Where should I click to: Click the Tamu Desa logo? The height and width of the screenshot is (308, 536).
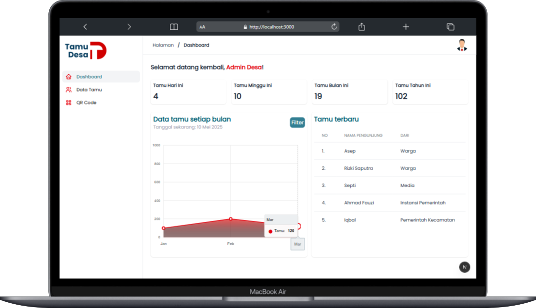click(86, 51)
